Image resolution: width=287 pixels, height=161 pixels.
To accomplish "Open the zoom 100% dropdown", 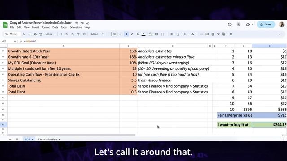I will 50,34.
